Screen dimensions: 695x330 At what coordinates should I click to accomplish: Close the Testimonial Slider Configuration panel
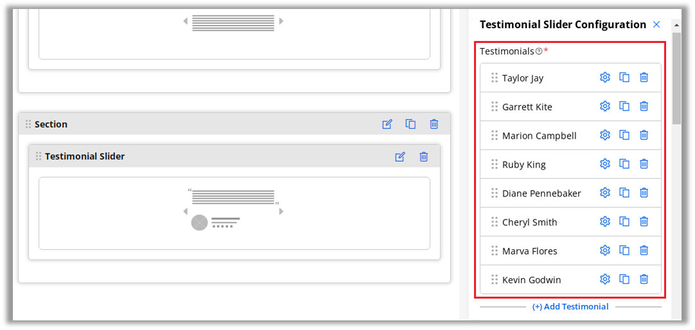pyautogui.click(x=656, y=24)
